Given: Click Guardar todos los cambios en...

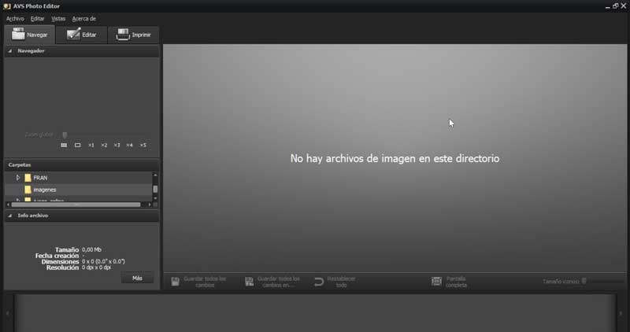Looking at the screenshot, I should point(272,282).
